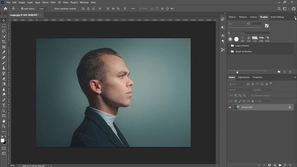Select the Lasso tool
This screenshot has width=297, height=167.
pyautogui.click(x=4, y=31)
